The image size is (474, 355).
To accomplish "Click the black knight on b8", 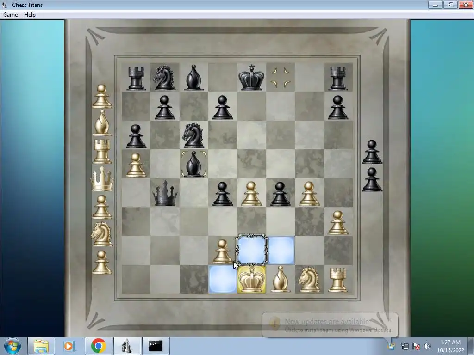I will [165, 78].
